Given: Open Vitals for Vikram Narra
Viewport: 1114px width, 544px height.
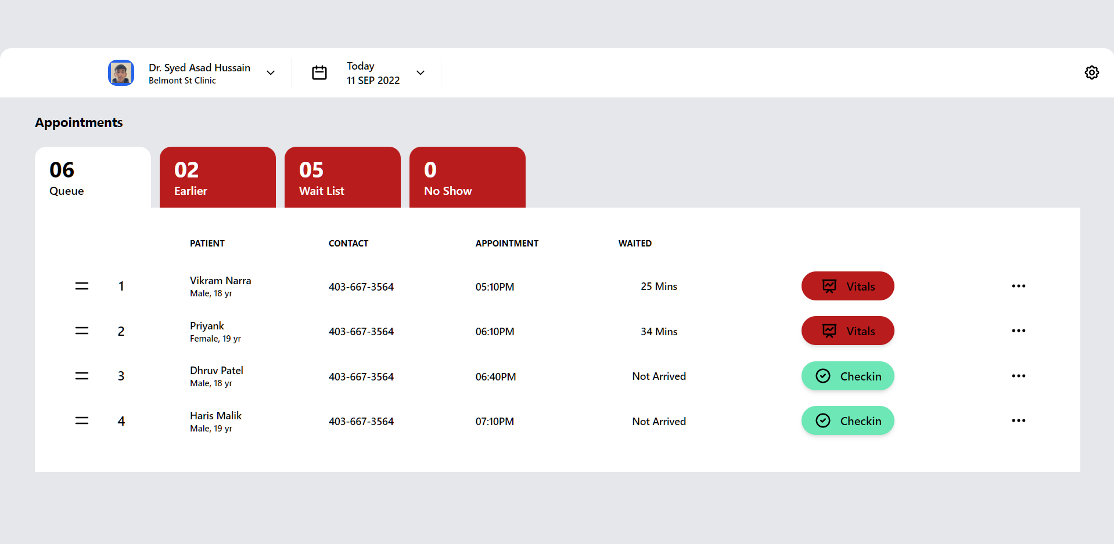Looking at the screenshot, I should (x=848, y=286).
